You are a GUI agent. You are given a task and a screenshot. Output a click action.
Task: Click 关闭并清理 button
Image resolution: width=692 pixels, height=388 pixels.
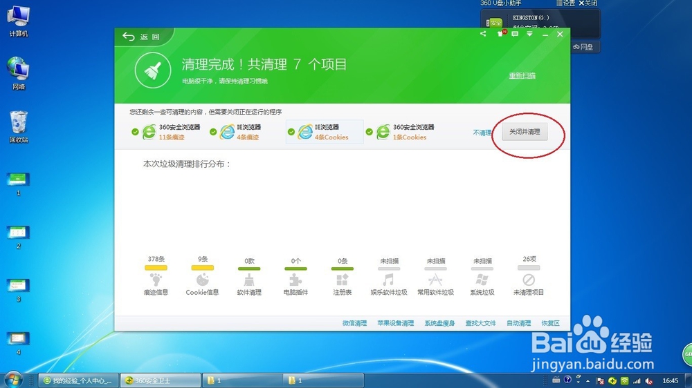[x=525, y=132]
